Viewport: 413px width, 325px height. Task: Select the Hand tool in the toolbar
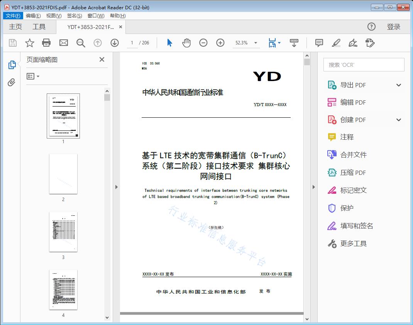tap(186, 43)
